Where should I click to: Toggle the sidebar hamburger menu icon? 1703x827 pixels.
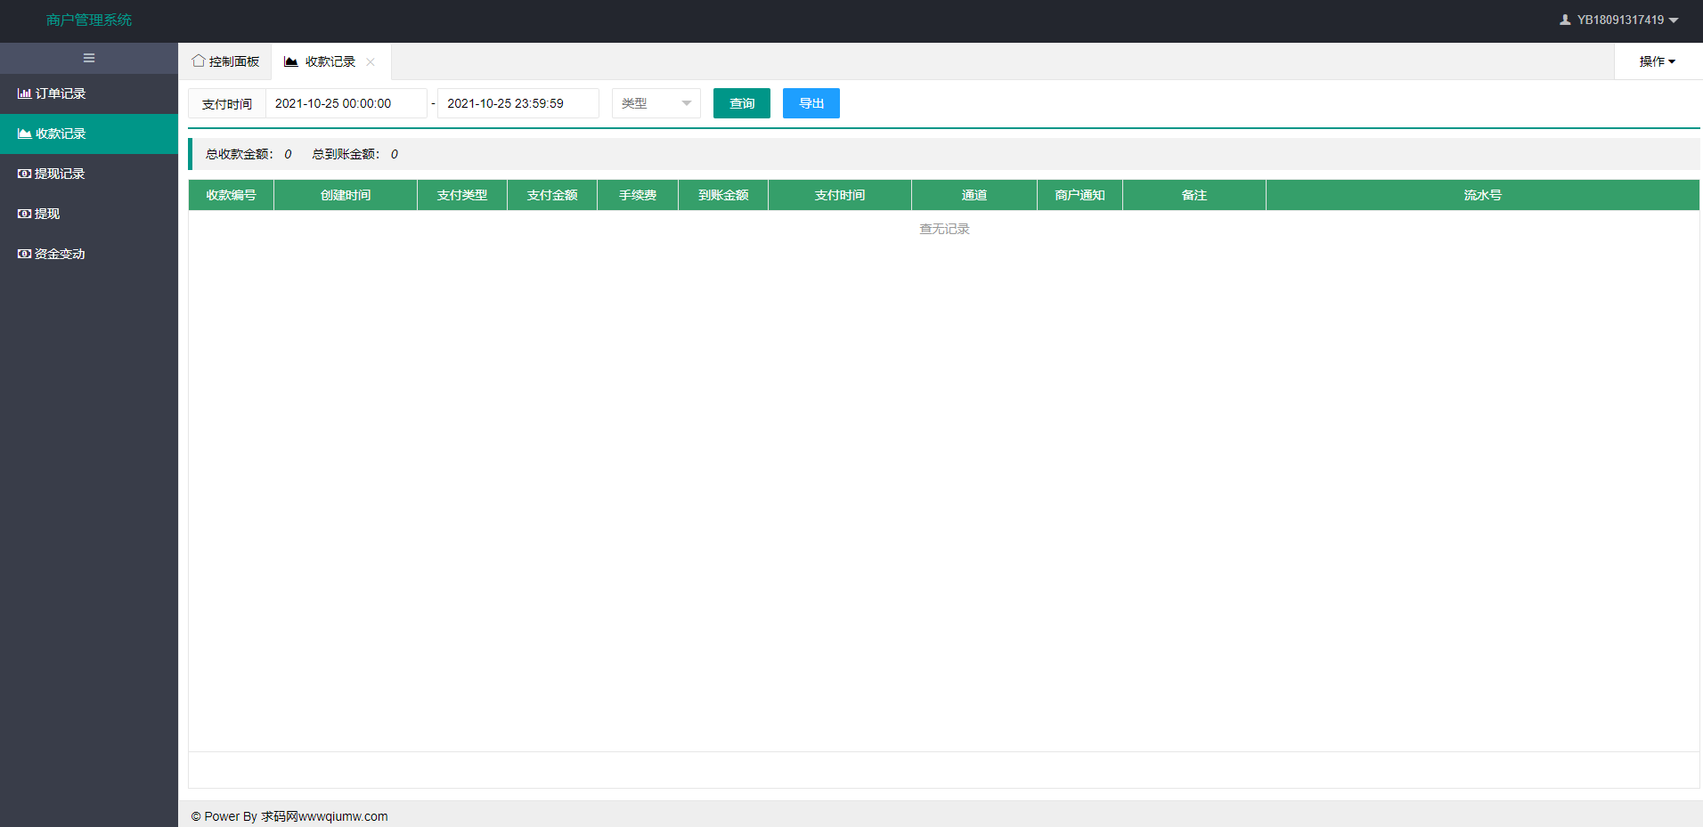(x=89, y=58)
